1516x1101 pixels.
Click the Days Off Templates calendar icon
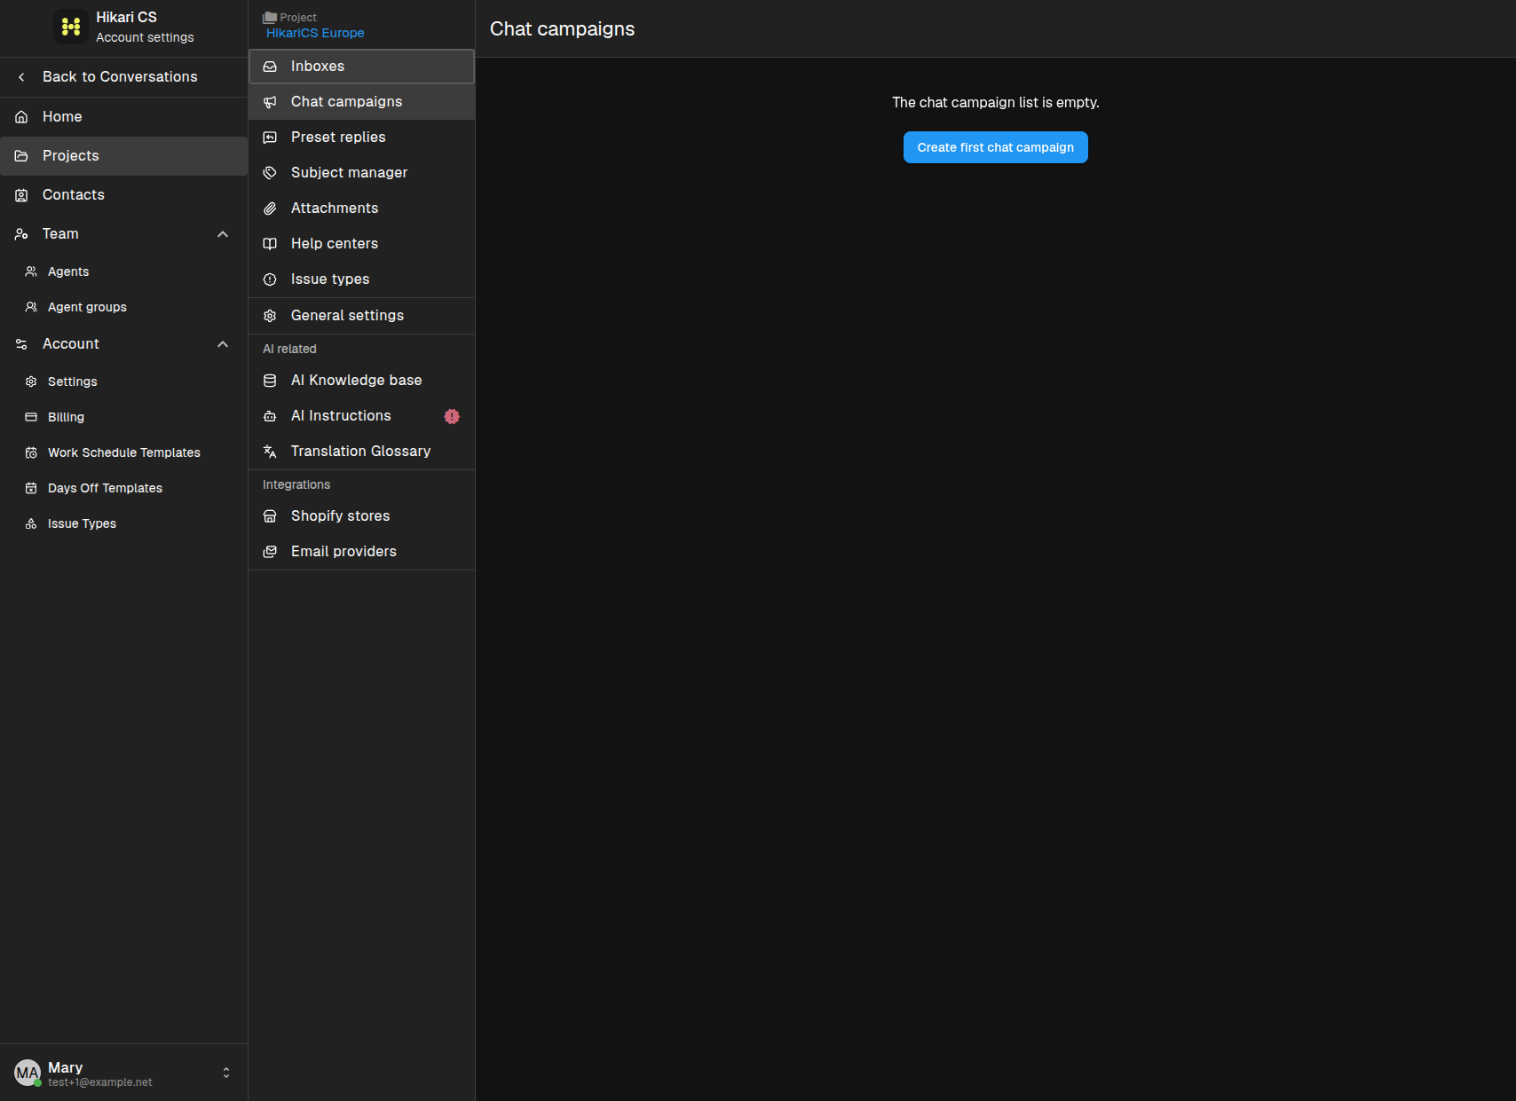pyautogui.click(x=31, y=488)
